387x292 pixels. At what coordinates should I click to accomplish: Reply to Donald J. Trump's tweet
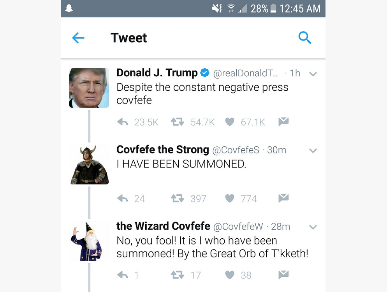[123, 122]
